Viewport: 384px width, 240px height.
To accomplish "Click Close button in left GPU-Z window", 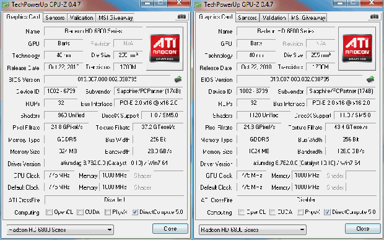I will tap(170, 228).
